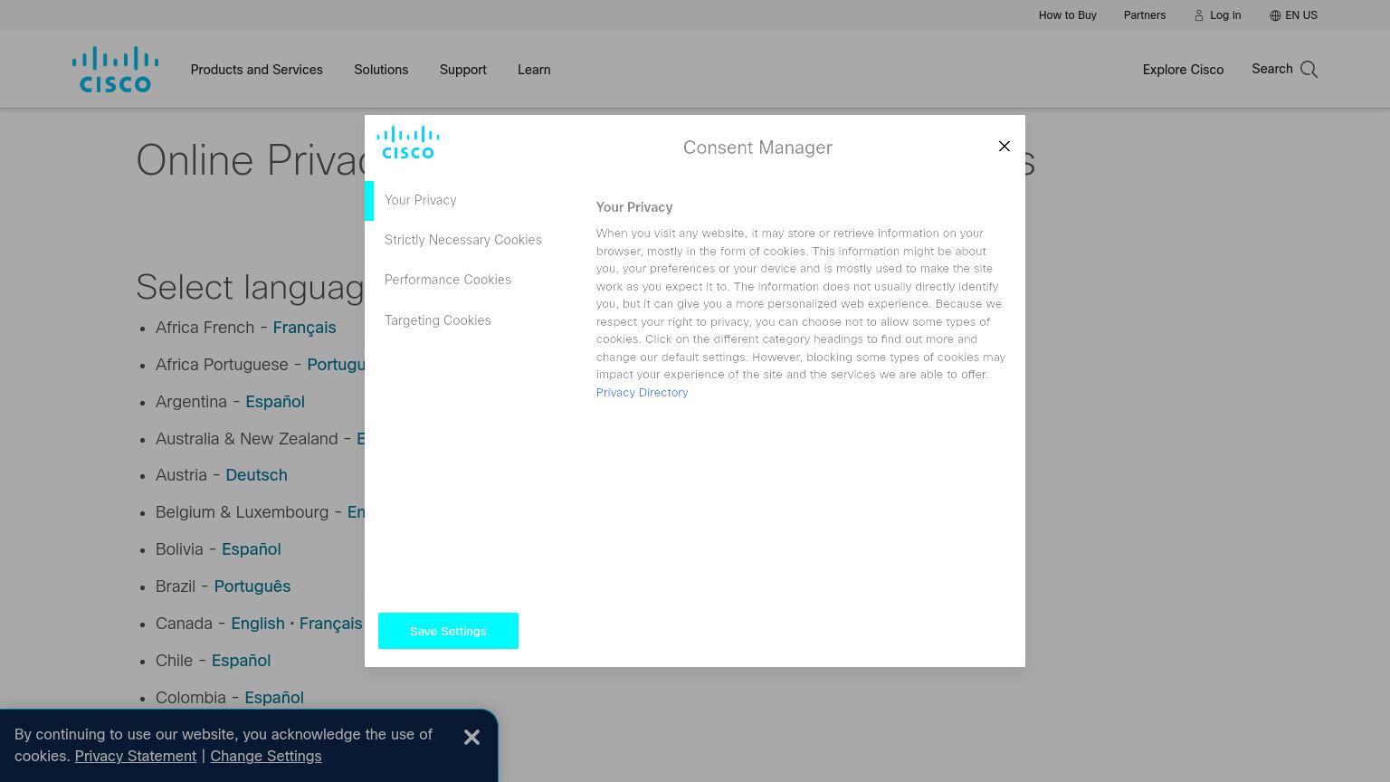The height and width of the screenshot is (782, 1390).
Task: Choose Português for Brazil
Action: point(252,586)
